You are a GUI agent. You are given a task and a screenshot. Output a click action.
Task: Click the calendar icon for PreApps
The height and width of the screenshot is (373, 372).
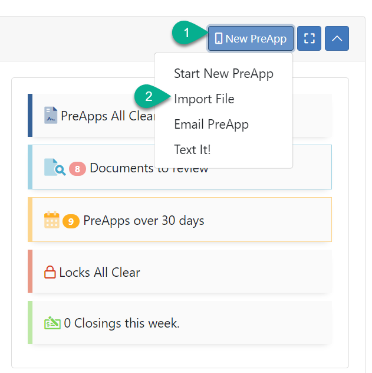pyautogui.click(x=52, y=221)
